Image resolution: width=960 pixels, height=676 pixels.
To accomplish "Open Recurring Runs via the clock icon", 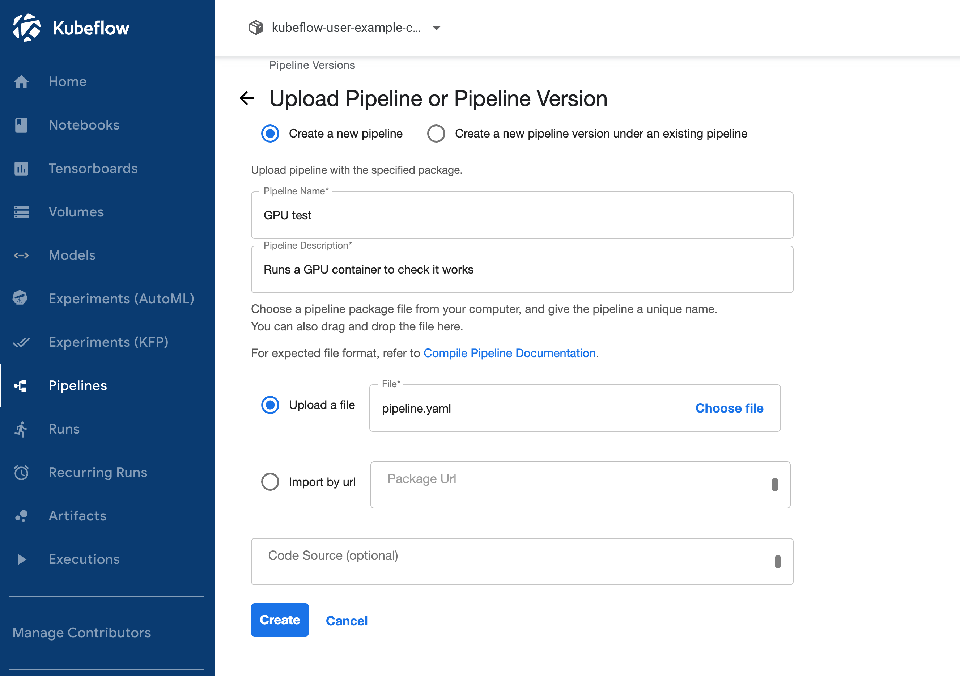I will [21, 472].
